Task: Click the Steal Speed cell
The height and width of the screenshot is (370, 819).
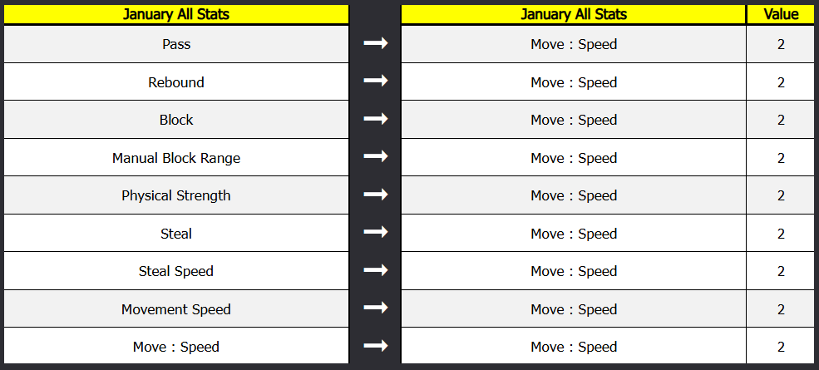Action: click(176, 271)
